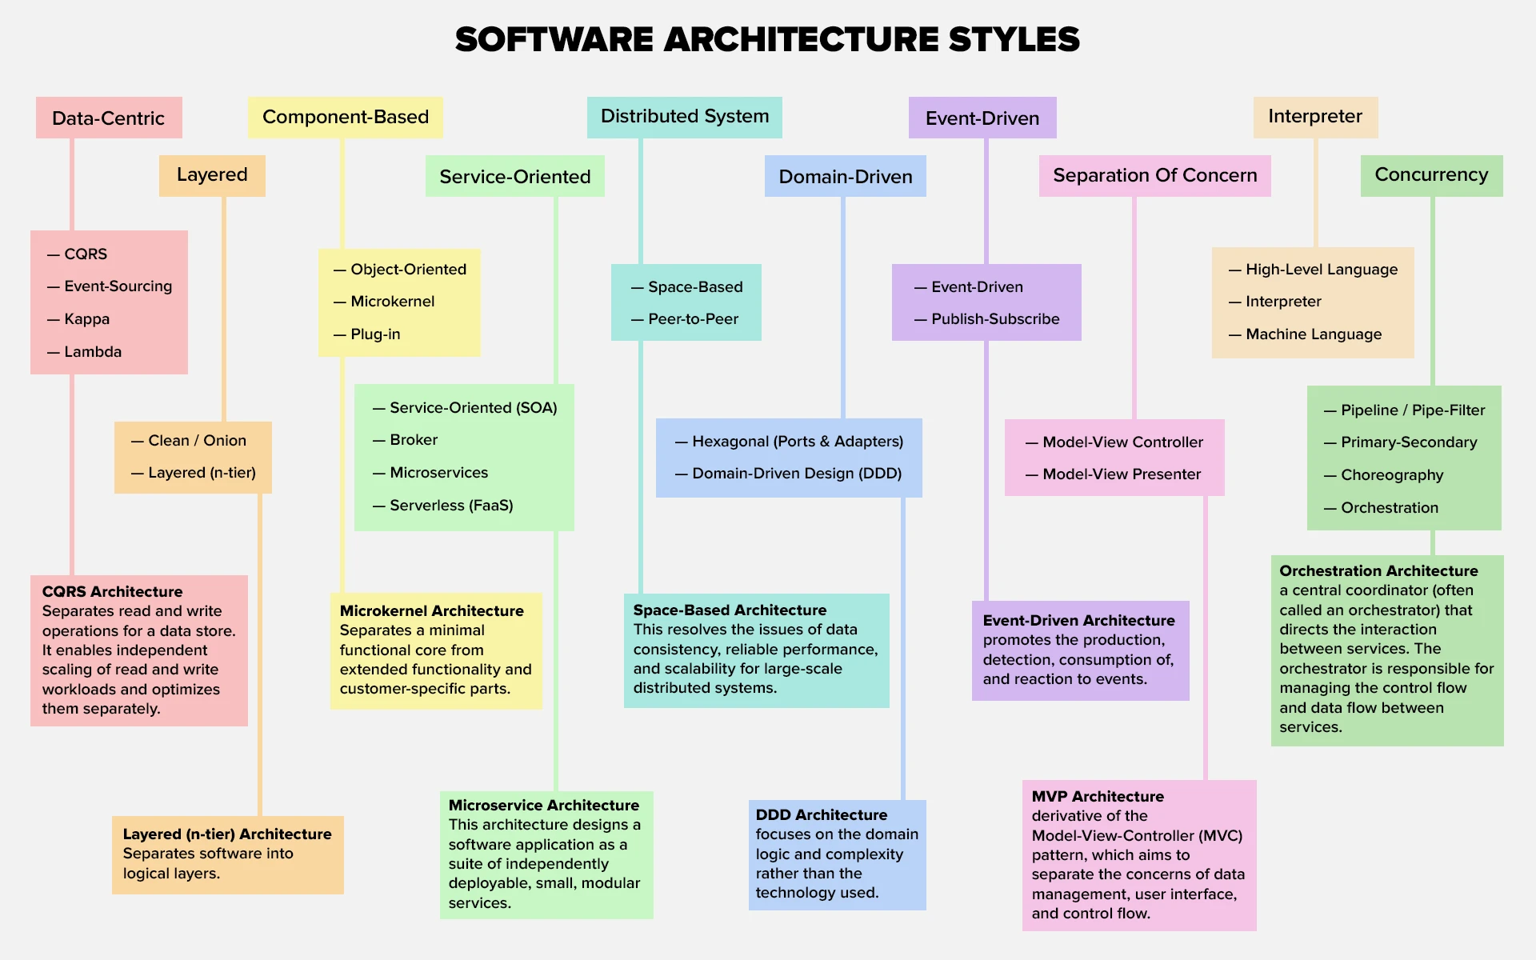The image size is (1536, 960).
Task: Choose the Domain-Driven blue header
Action: (845, 176)
